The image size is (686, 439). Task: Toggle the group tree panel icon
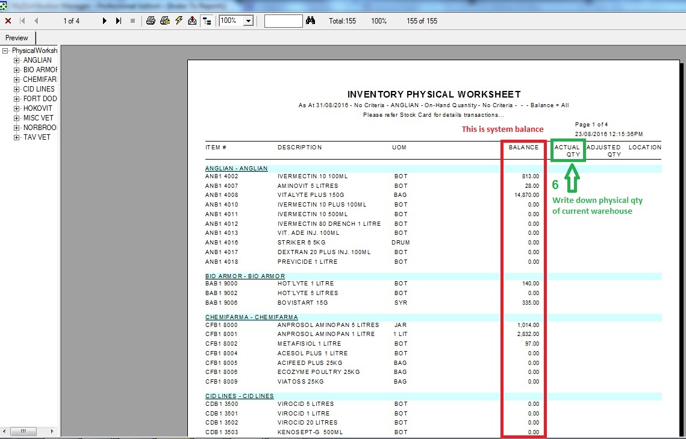(207, 21)
